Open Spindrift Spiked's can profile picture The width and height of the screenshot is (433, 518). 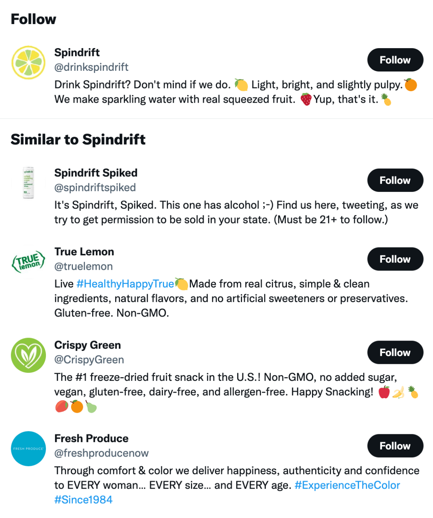click(28, 182)
